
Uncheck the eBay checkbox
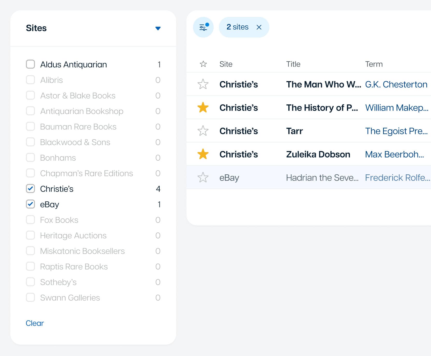coord(31,204)
